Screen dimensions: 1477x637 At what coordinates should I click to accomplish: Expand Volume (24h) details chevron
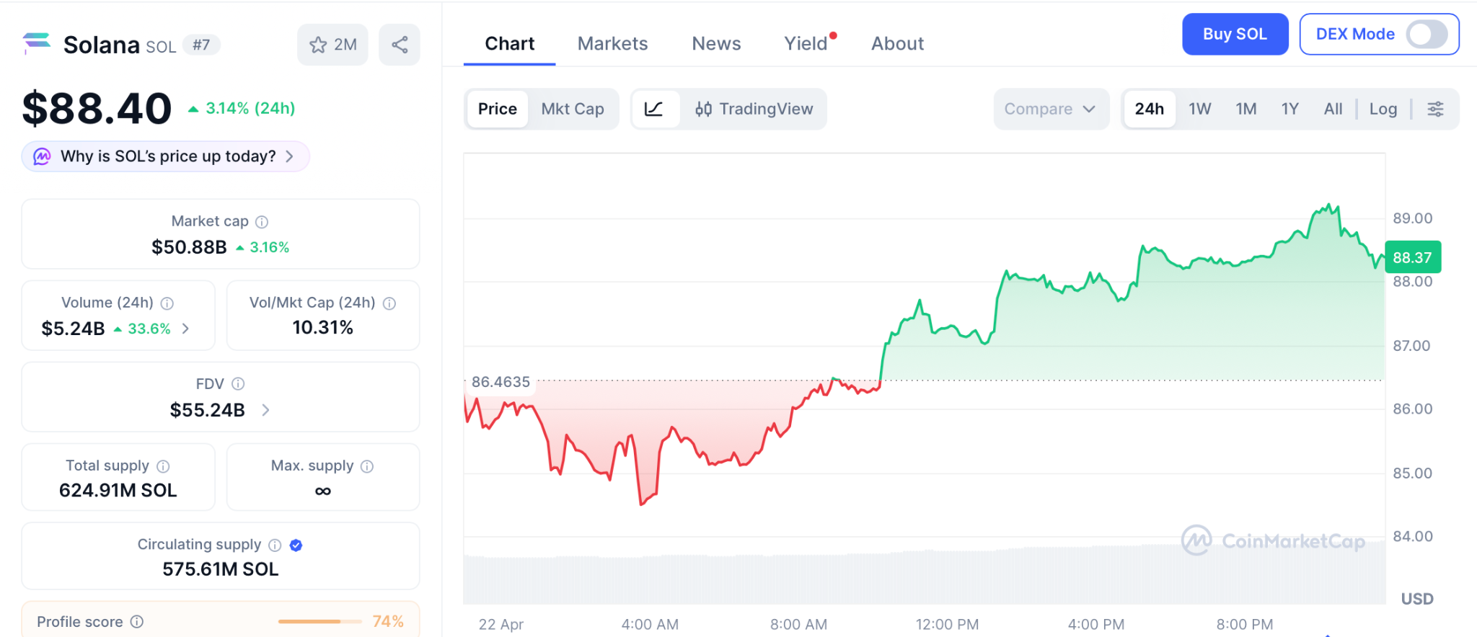[186, 329]
